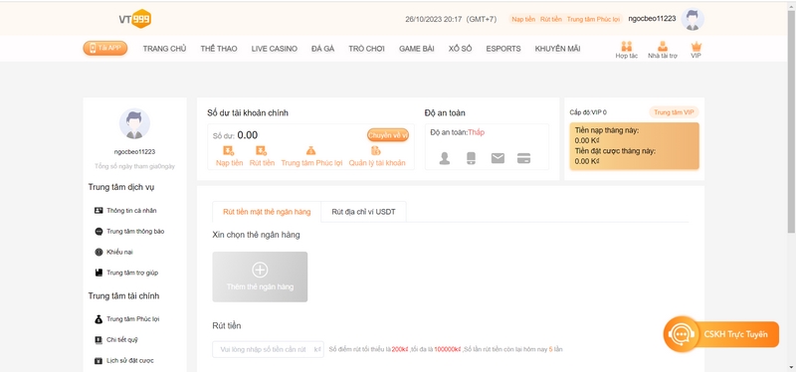Click the Trung tâm tài chính heading
796x372 pixels.
click(x=123, y=295)
